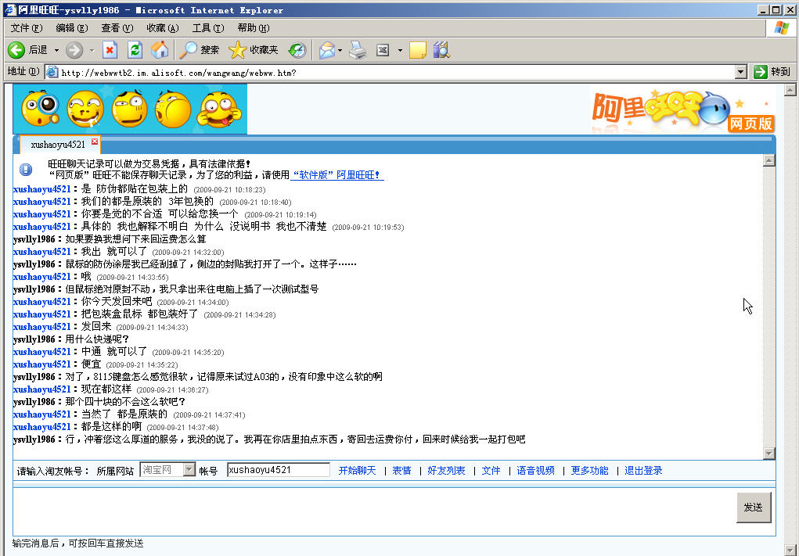Viewport: 799px width, 556px height.
Task: Open the 工具 menu
Action: point(207,28)
